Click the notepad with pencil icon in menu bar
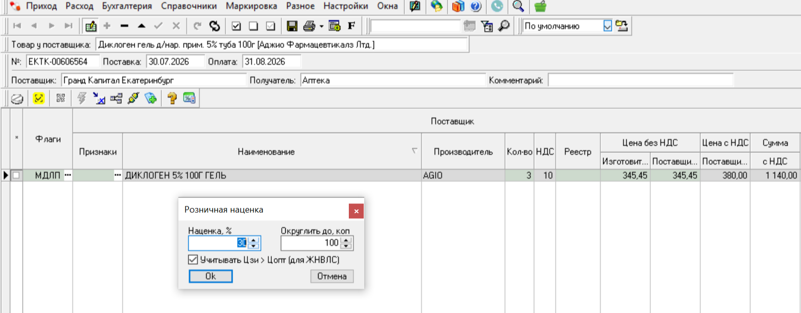The width and height of the screenshot is (801, 313). tap(415, 6)
